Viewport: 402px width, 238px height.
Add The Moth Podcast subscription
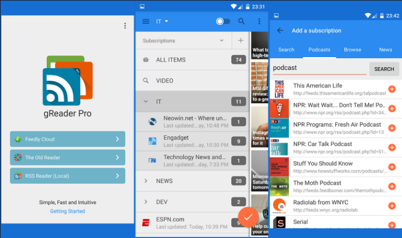coord(392,186)
